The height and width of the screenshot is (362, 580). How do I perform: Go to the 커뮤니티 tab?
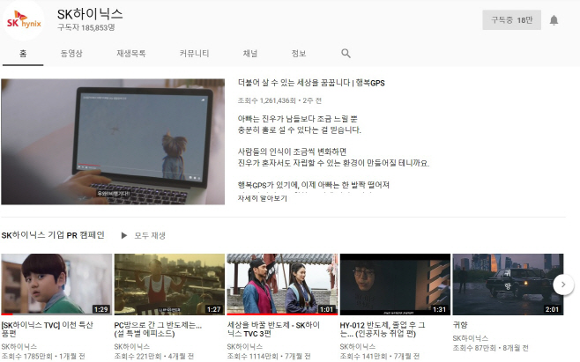(x=194, y=54)
